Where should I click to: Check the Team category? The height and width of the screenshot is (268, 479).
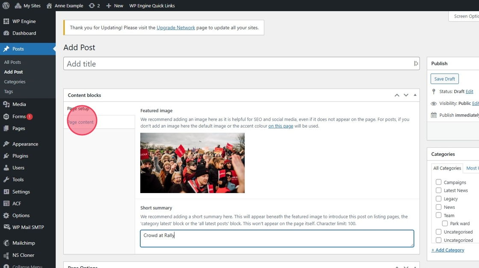coord(438,215)
